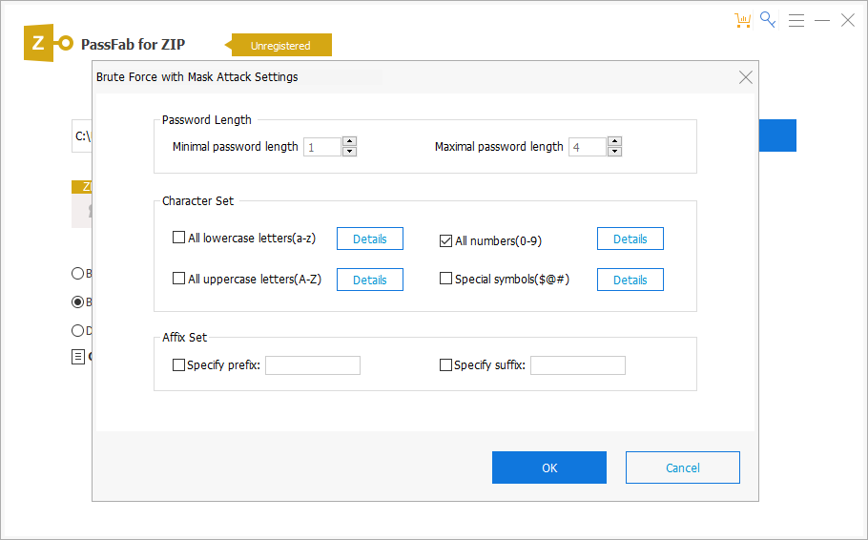Decrease minimal password length spinner
Screen dimensions: 868x540
coord(349,152)
